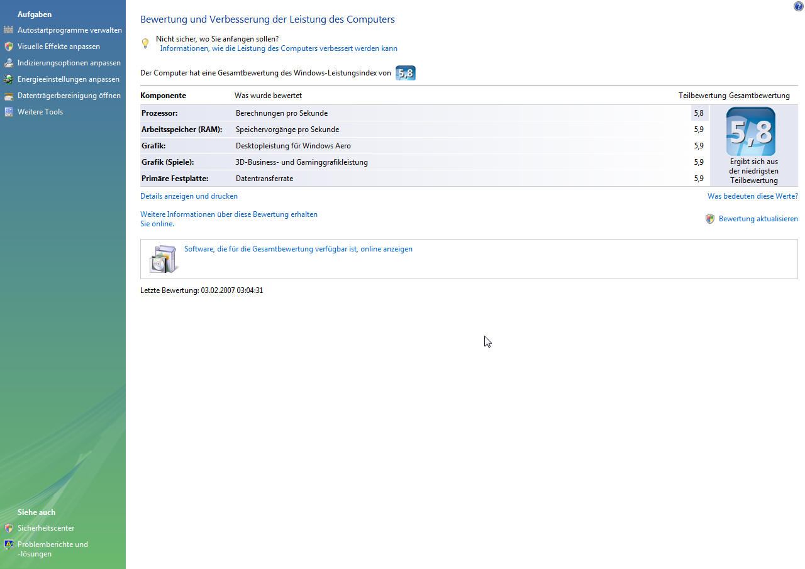Image resolution: width=805 pixels, height=569 pixels.
Task: Click the Berechnungen pro Sekunde text
Action: (282, 113)
